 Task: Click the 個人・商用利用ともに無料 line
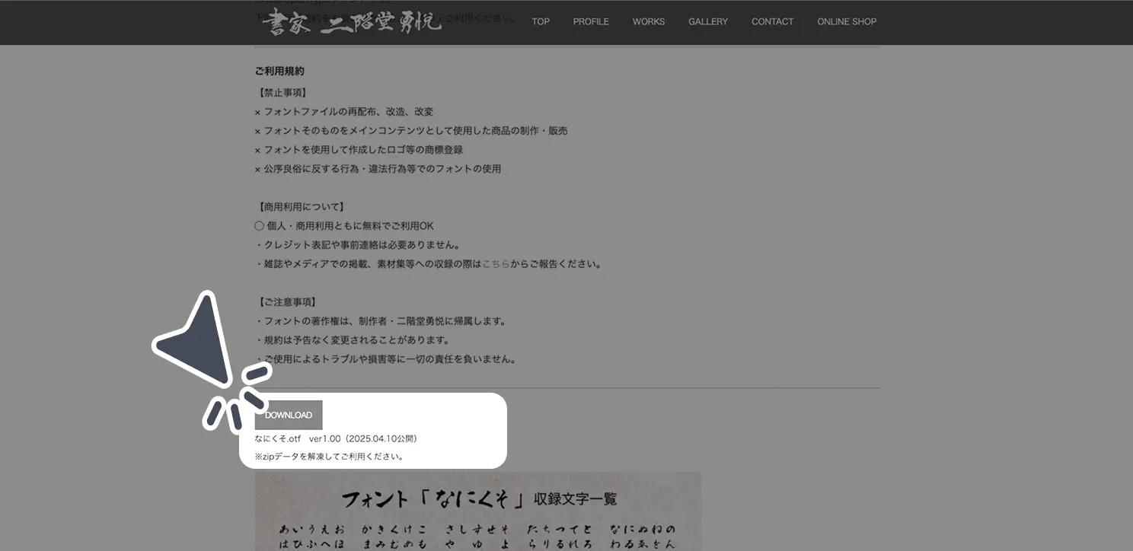[344, 226]
